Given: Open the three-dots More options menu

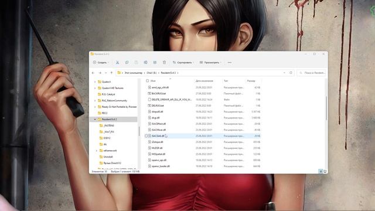Looking at the screenshot, I should point(230,63).
